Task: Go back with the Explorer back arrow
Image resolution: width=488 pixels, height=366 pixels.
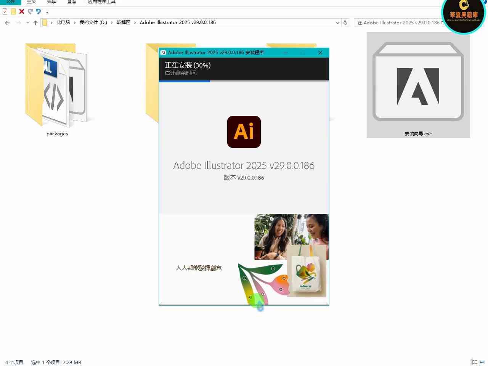Action: coord(7,23)
